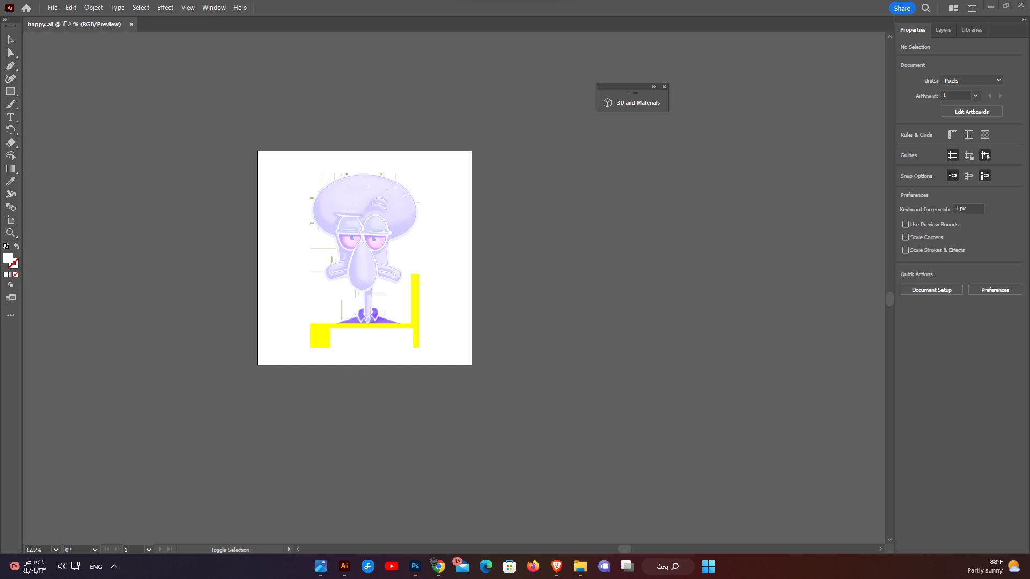This screenshot has height=579, width=1030.
Task: Check the Scale Corners option
Action: [906, 237]
